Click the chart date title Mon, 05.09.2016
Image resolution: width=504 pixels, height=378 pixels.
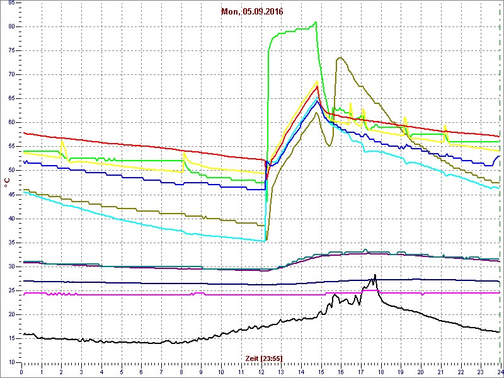coord(252,12)
